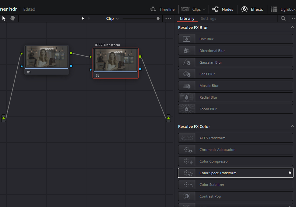
Task: Click the green RGB input of node 02
Action: tap(91, 57)
